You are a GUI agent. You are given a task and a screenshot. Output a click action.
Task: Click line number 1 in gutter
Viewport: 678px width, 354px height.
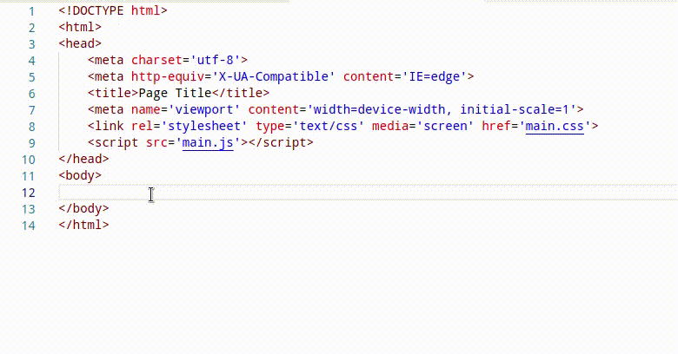coord(31,11)
